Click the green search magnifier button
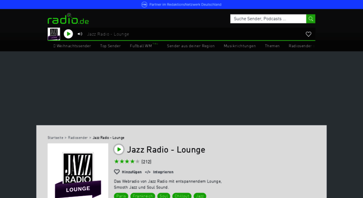 pos(311,19)
